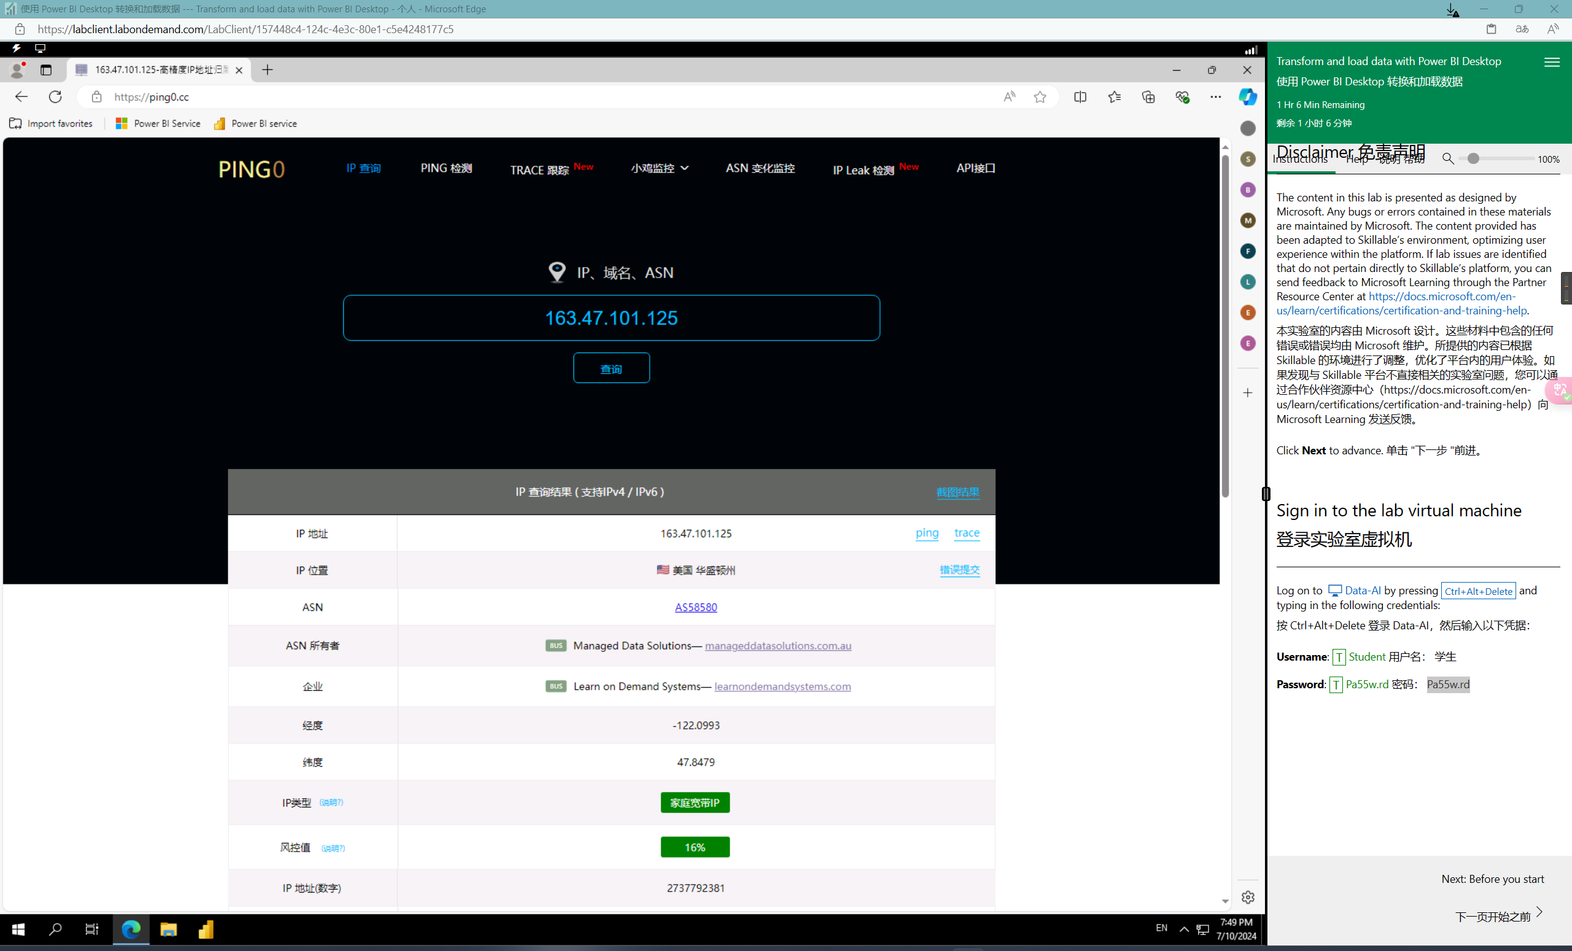
Task: Click the IP address input box
Action: coord(610,317)
